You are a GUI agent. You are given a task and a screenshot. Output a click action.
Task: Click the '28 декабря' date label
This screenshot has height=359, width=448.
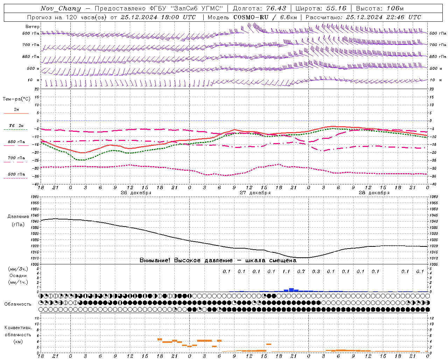pyautogui.click(x=374, y=193)
